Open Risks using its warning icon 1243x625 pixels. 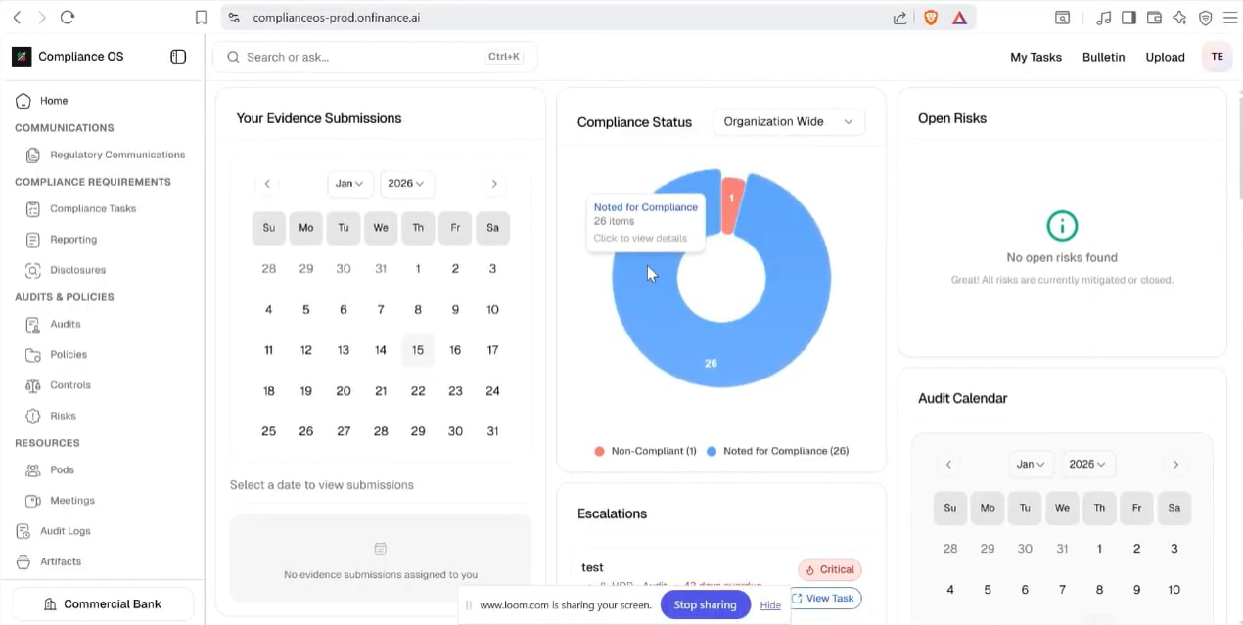(x=33, y=416)
